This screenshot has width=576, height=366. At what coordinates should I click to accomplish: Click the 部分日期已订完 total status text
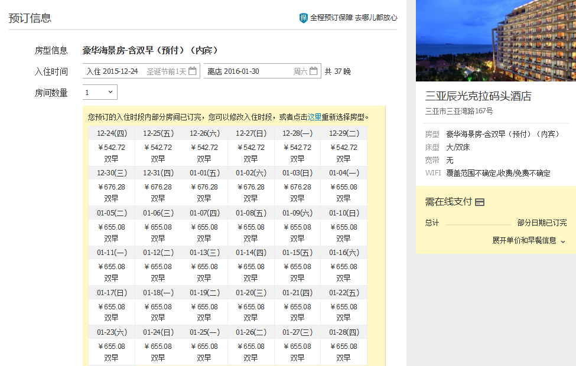pos(542,223)
